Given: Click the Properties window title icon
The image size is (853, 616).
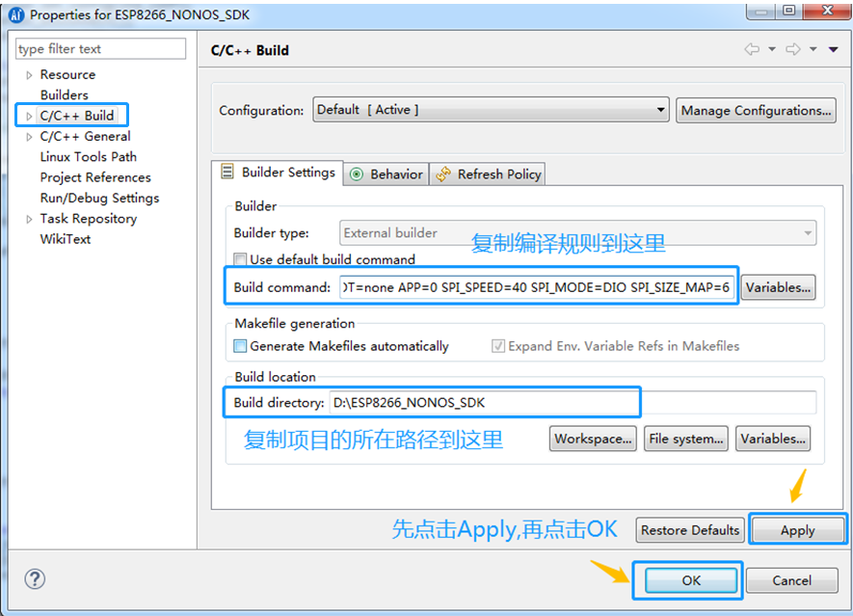Looking at the screenshot, I should (16, 14).
